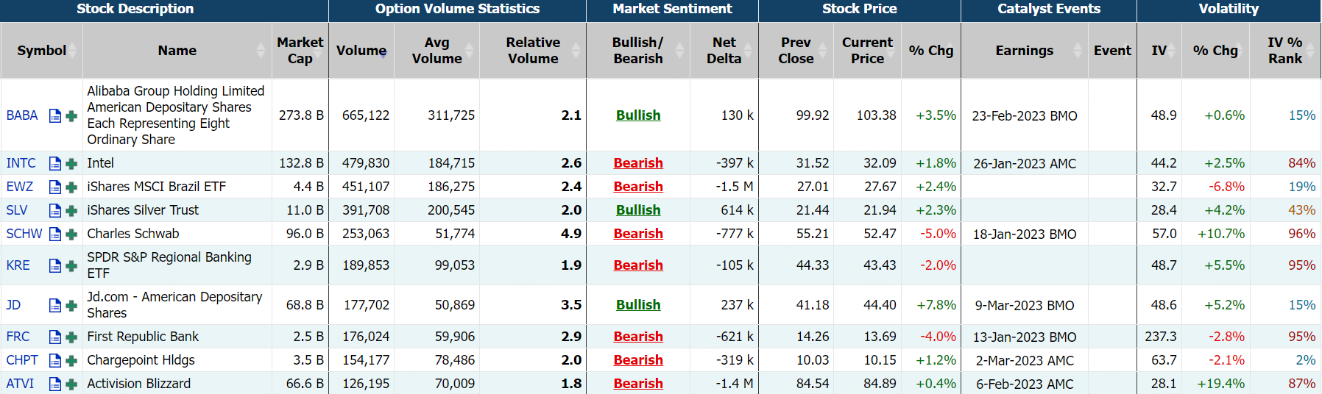Open the document icon beside EWZ
The image size is (1322, 394).
pos(55,187)
